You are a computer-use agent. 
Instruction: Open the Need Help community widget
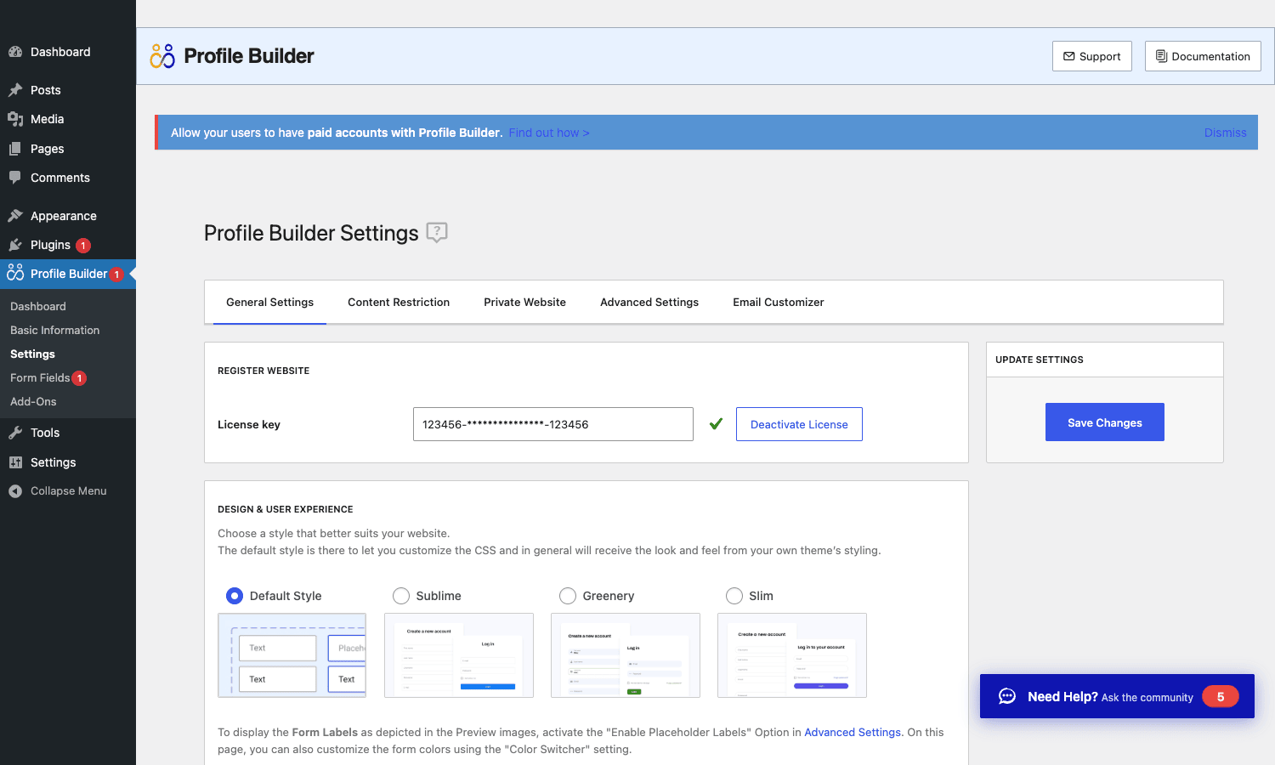coord(1117,696)
